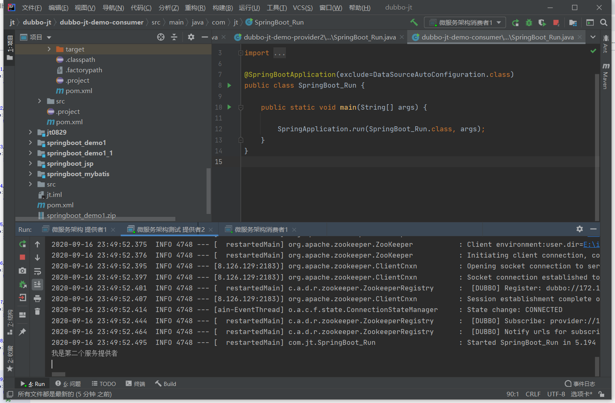Switch to the dubbo-jt-demo-provider2 SpringBoot_Run.java tab

tap(319, 37)
